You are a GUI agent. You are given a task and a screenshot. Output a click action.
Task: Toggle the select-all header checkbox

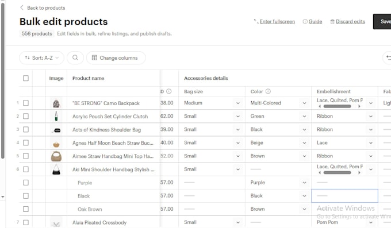pos(26,78)
